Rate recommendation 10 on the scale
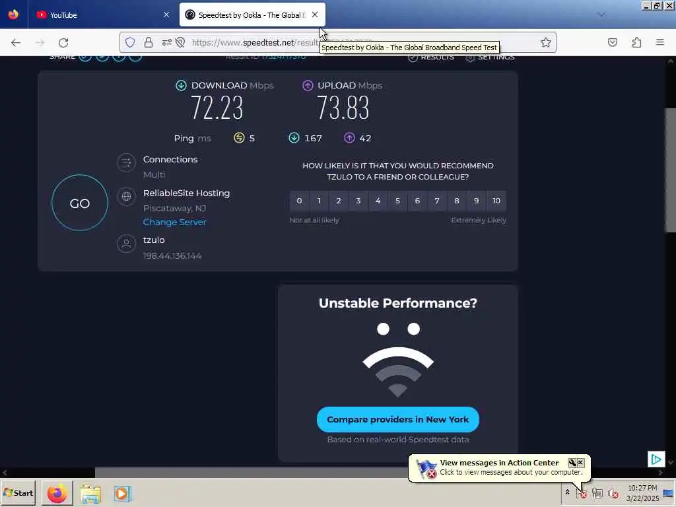 pos(496,201)
